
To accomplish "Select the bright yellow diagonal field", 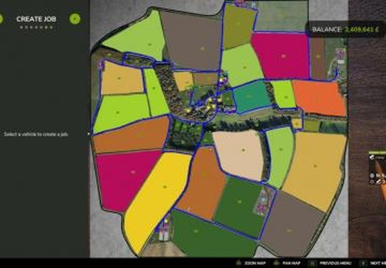I will point(158,200).
